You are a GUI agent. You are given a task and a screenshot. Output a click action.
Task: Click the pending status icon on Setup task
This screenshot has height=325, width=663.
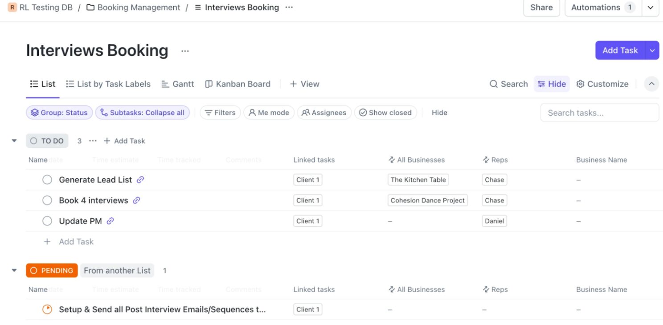tap(47, 309)
